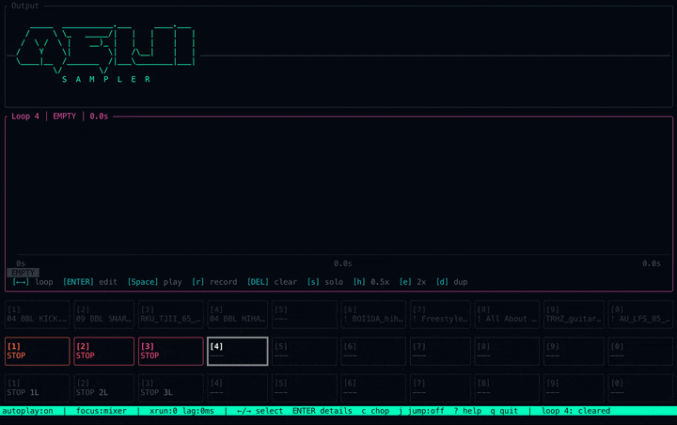The height and width of the screenshot is (425, 677).
Task: Click focus:mixer in the status bar
Action: click(x=103, y=411)
